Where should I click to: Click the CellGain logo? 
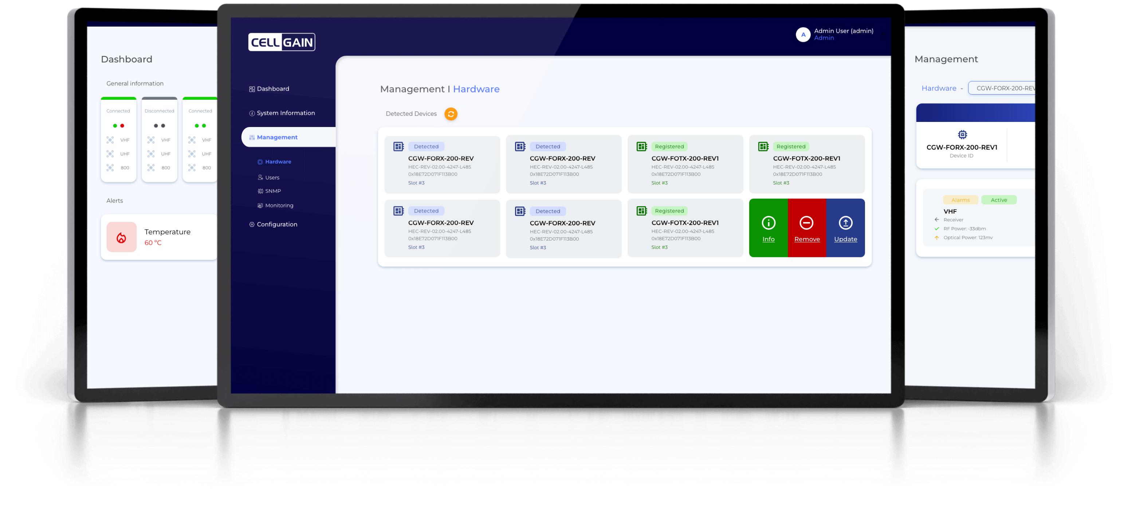[282, 42]
